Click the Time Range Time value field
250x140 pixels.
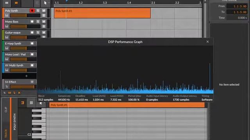pyautogui.click(x=237, y=18)
